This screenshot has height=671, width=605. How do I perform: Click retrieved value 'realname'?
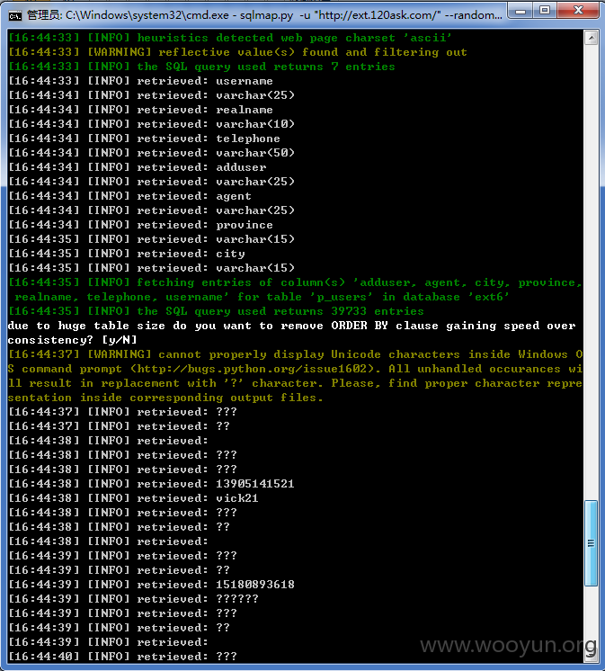[245, 110]
